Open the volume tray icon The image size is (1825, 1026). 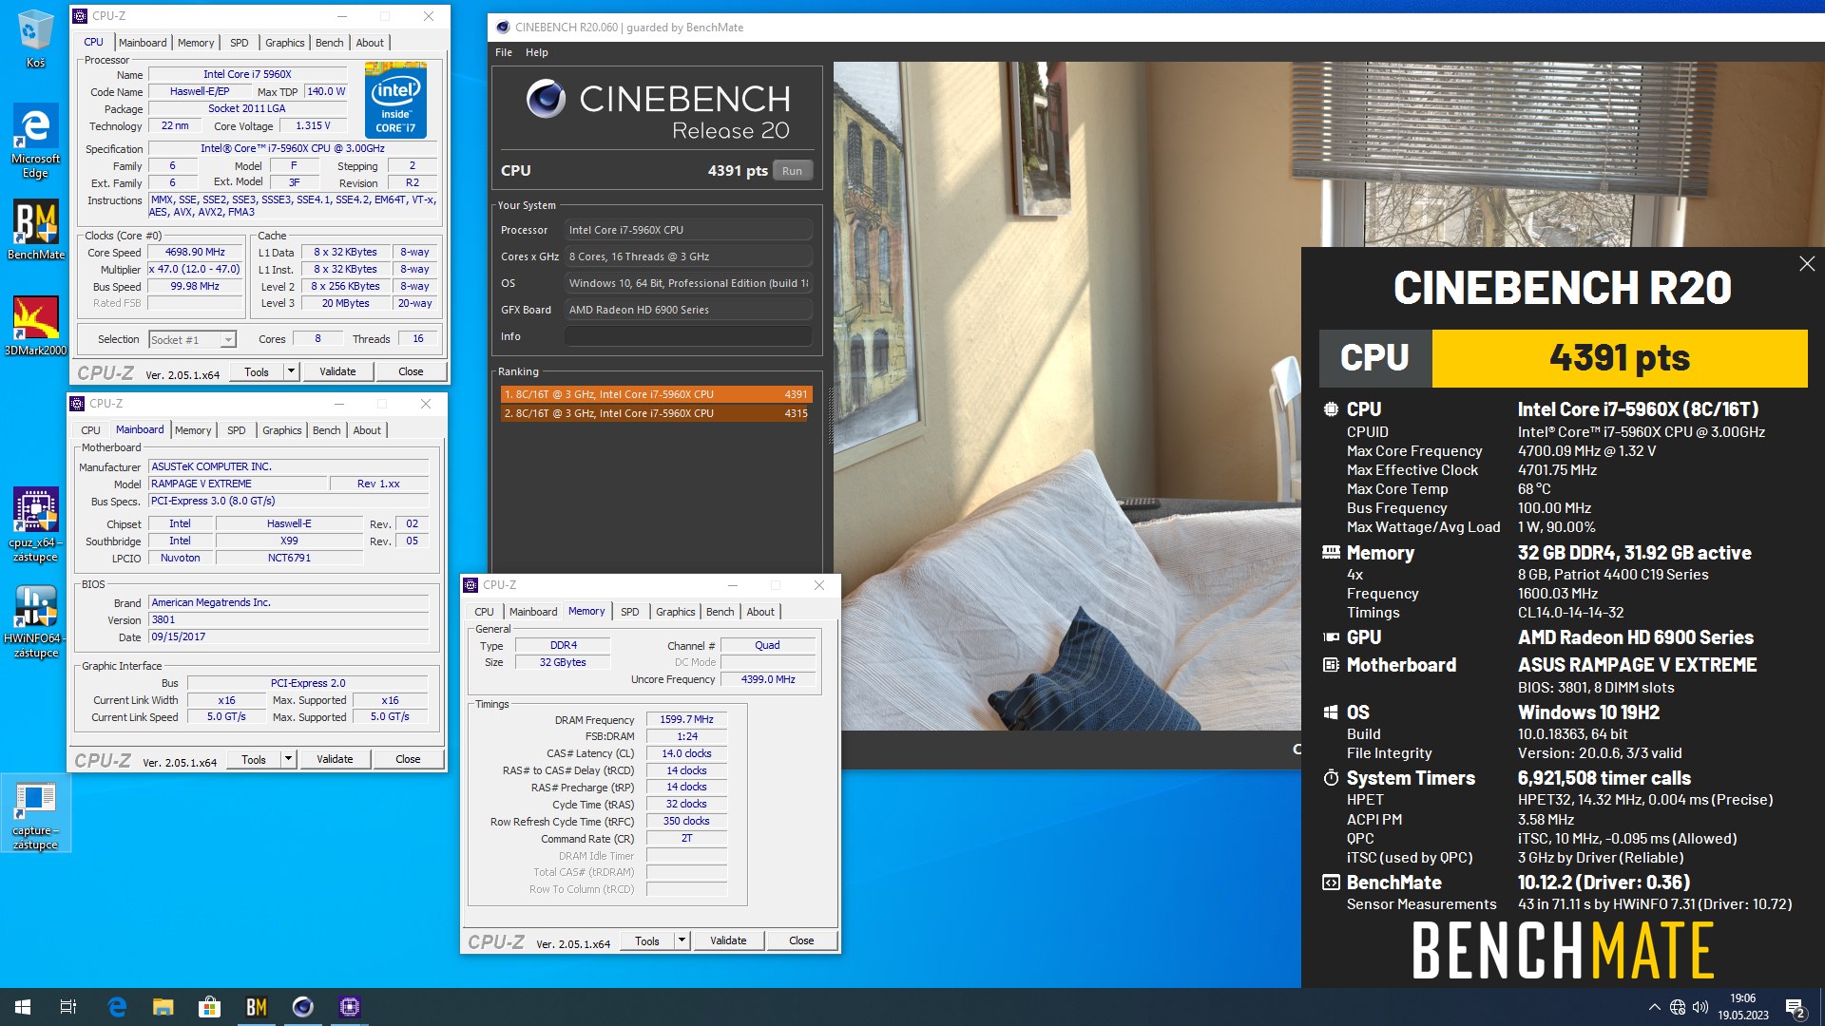(1700, 1007)
